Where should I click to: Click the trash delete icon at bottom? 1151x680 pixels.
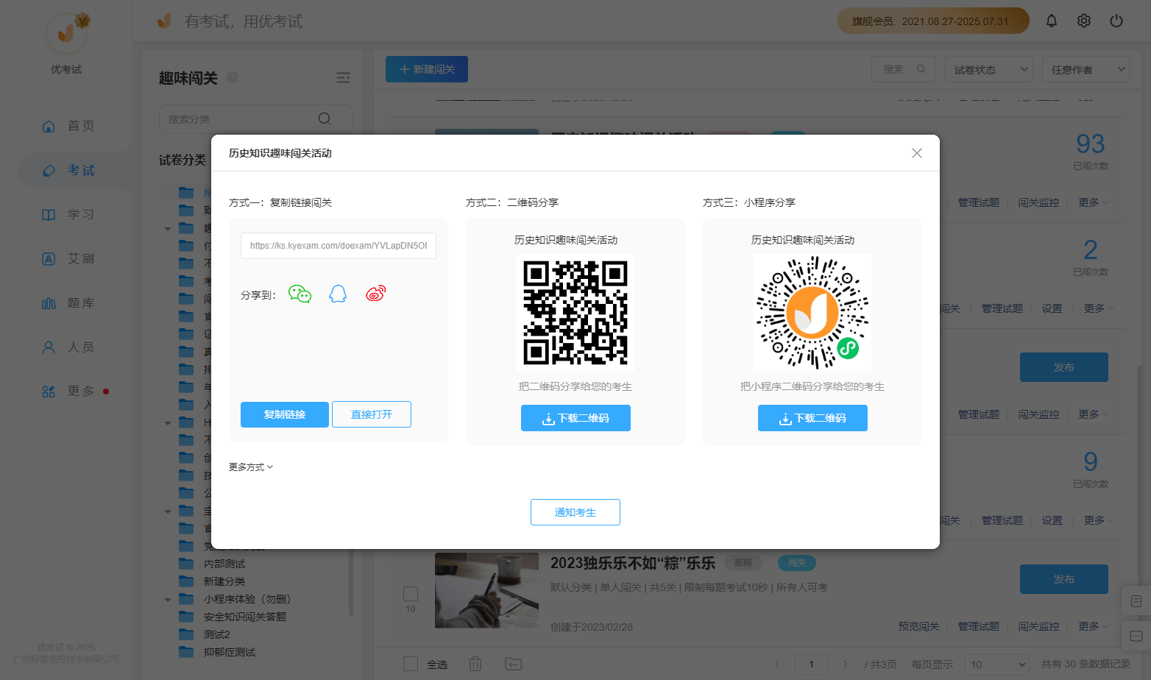[x=475, y=664]
